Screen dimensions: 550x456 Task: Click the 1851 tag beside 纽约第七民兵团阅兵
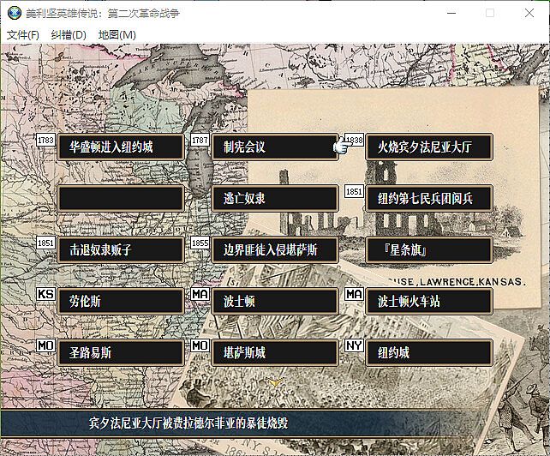point(354,191)
